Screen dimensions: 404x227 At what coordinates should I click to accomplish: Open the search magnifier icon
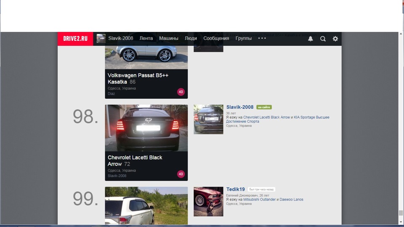323,39
